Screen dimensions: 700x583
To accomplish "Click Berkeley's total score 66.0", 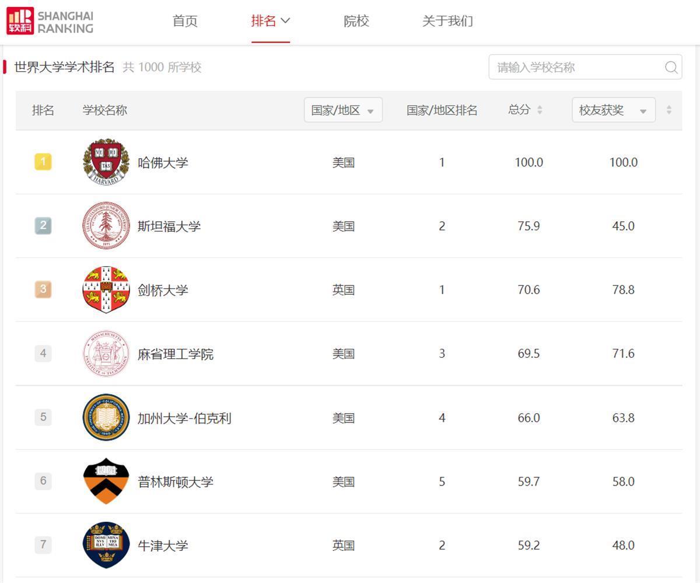I will 528,418.
